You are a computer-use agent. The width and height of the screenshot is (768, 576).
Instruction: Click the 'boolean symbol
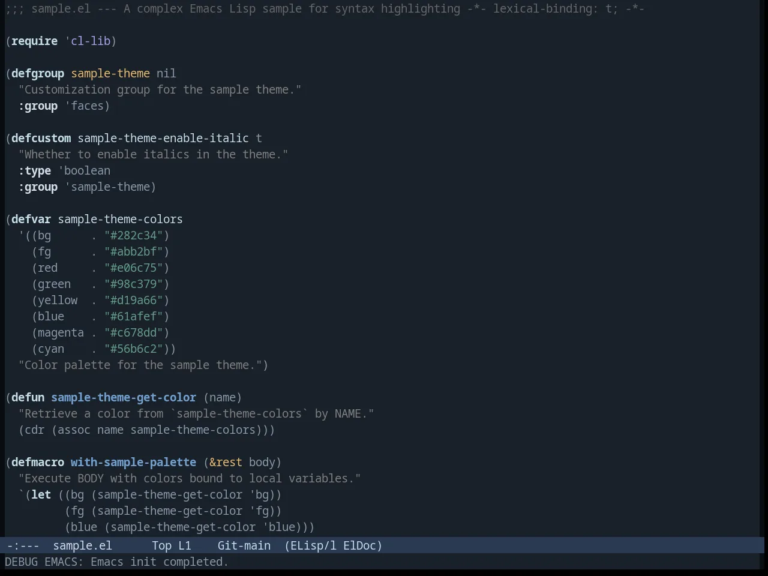pyautogui.click(x=84, y=170)
